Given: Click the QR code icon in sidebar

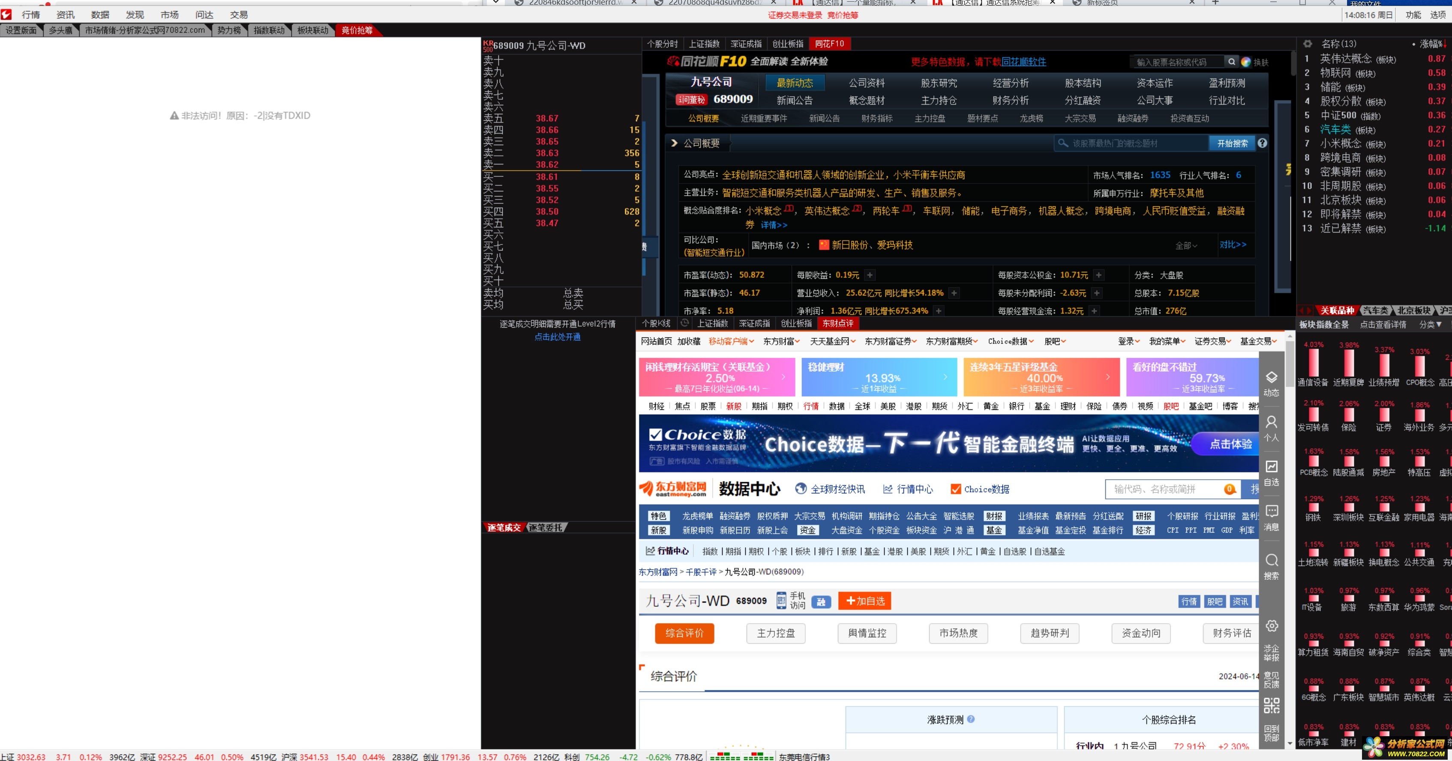Looking at the screenshot, I should 1272,705.
